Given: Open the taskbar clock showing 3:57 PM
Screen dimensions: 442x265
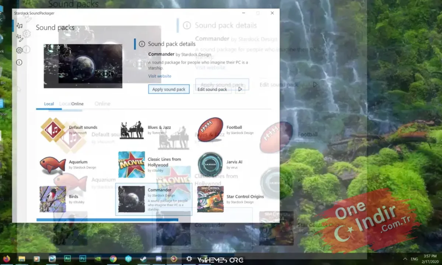Looking at the screenshot, I should (x=430, y=259).
